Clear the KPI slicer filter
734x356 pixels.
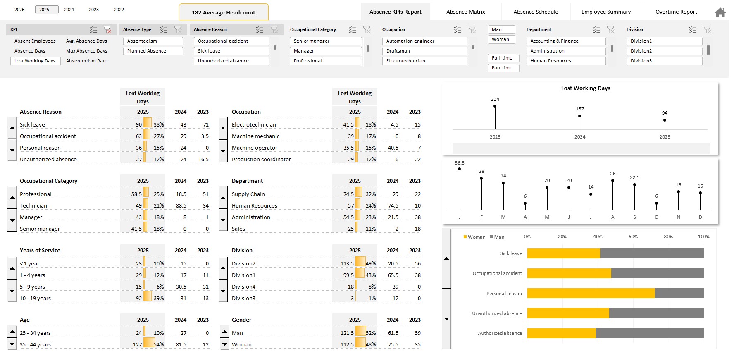[x=107, y=30]
